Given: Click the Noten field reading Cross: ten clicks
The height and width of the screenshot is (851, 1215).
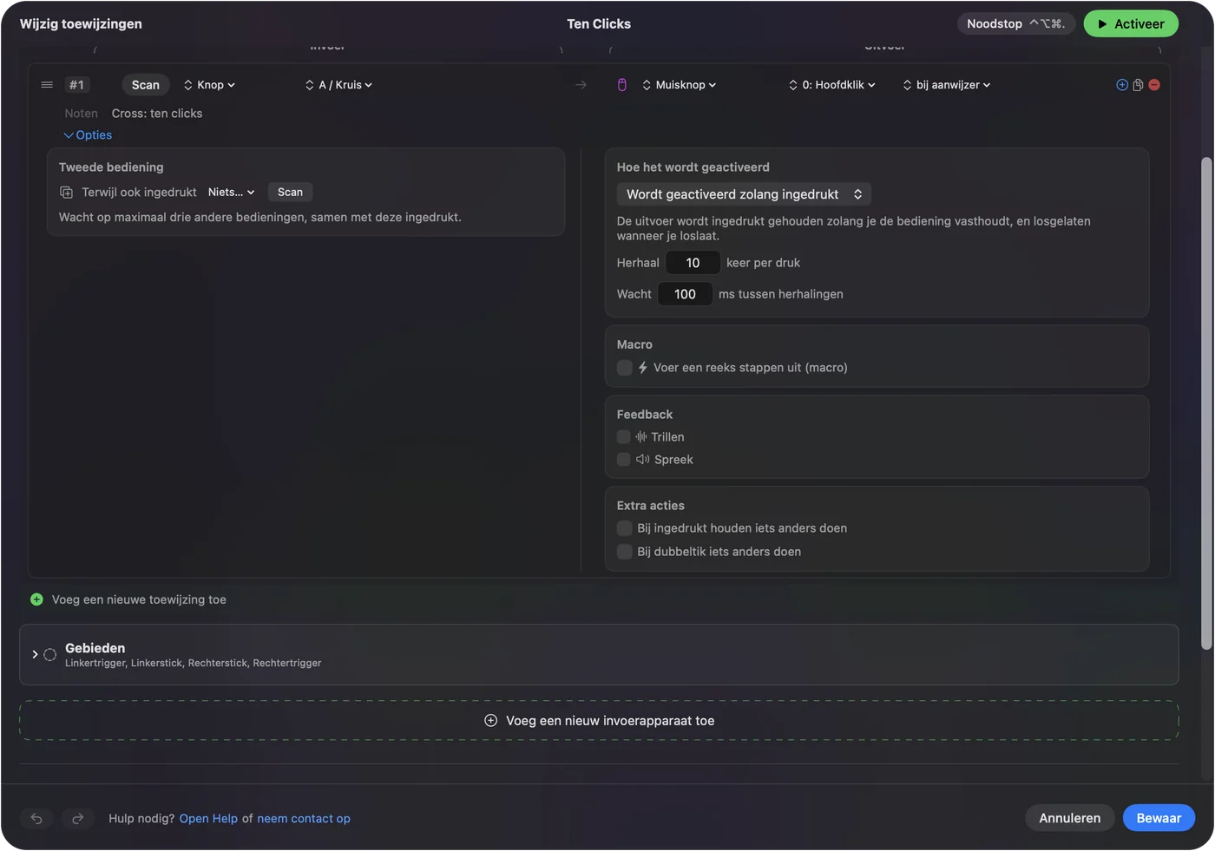Looking at the screenshot, I should (x=157, y=114).
